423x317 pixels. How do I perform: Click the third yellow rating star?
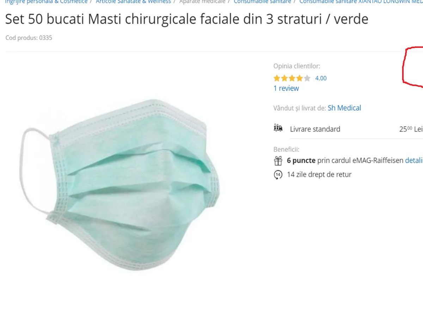[292, 78]
